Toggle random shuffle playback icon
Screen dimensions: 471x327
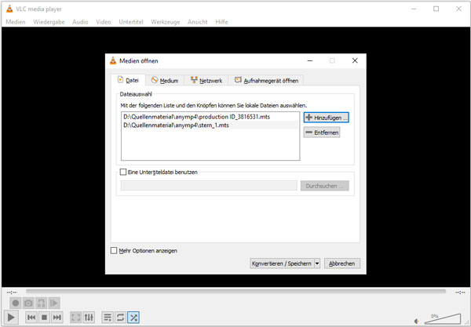click(x=133, y=317)
